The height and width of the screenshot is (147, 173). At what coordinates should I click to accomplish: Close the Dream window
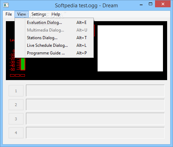163,4
